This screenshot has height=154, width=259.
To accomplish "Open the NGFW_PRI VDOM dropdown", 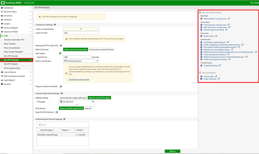I will point(29,3).
